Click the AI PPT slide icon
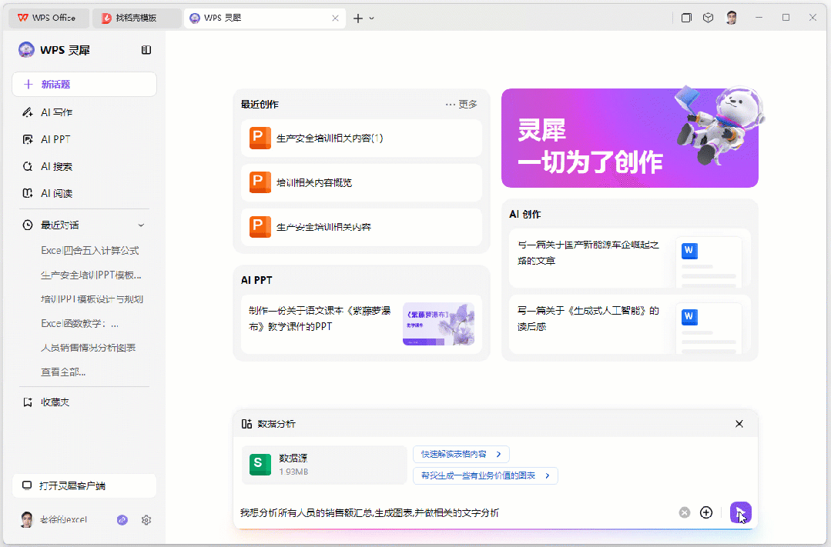 28,139
